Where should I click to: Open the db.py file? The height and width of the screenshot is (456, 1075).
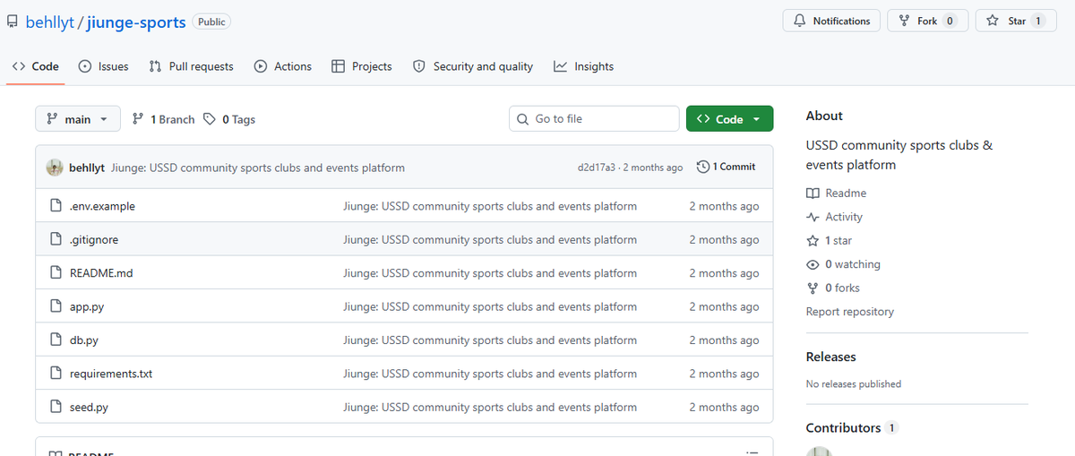(x=84, y=340)
